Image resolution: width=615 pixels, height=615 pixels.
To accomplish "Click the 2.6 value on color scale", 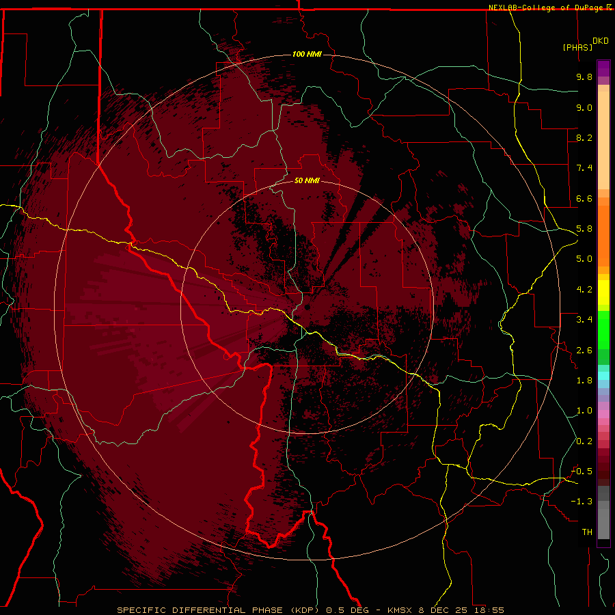I will pos(584,351).
